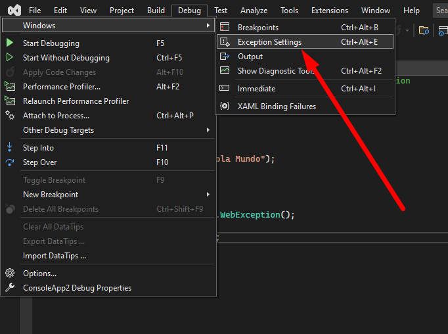Click the Step Into arrow icon
The image size is (448, 334).
click(x=10, y=148)
